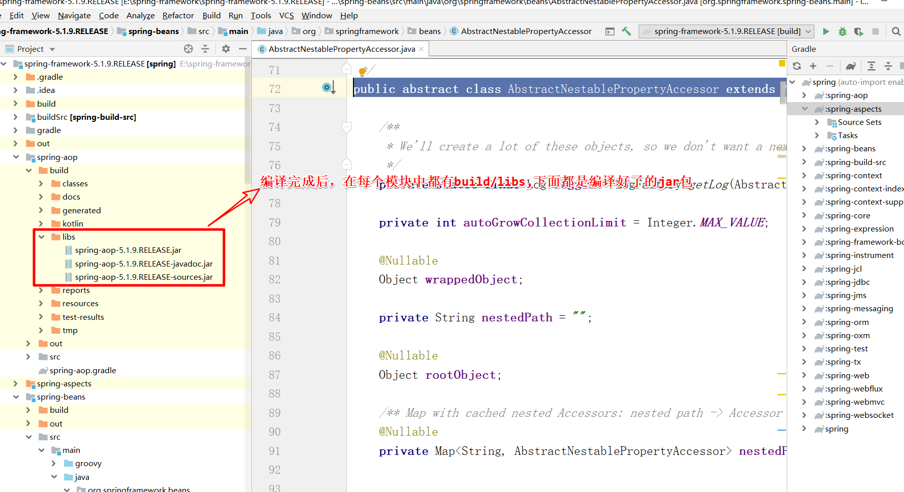Close the AbstractNestablePropertyAccessor.java tab

pyautogui.click(x=422, y=49)
